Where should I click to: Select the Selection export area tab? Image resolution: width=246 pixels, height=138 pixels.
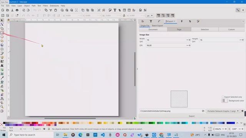point(205,30)
